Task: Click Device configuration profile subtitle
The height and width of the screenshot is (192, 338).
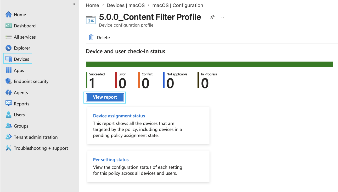Action: 126,25
